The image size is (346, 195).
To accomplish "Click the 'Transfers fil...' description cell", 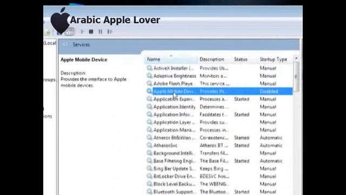I will click(x=214, y=153).
